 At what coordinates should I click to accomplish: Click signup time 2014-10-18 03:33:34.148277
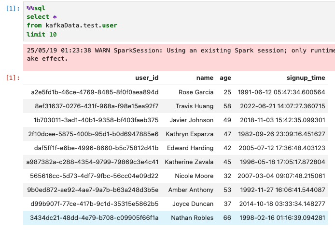point(282,204)
